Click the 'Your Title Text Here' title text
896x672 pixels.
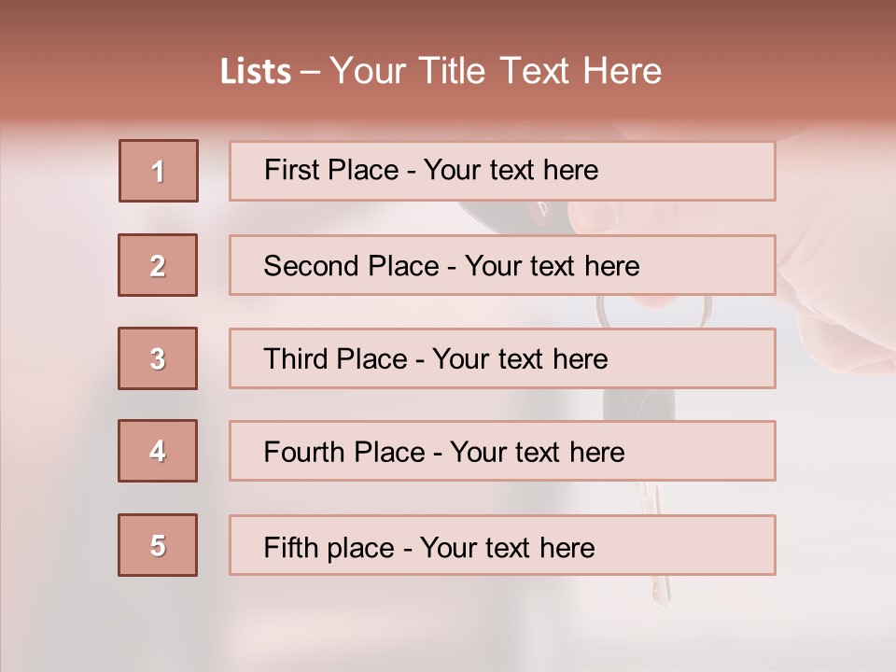pos(496,72)
